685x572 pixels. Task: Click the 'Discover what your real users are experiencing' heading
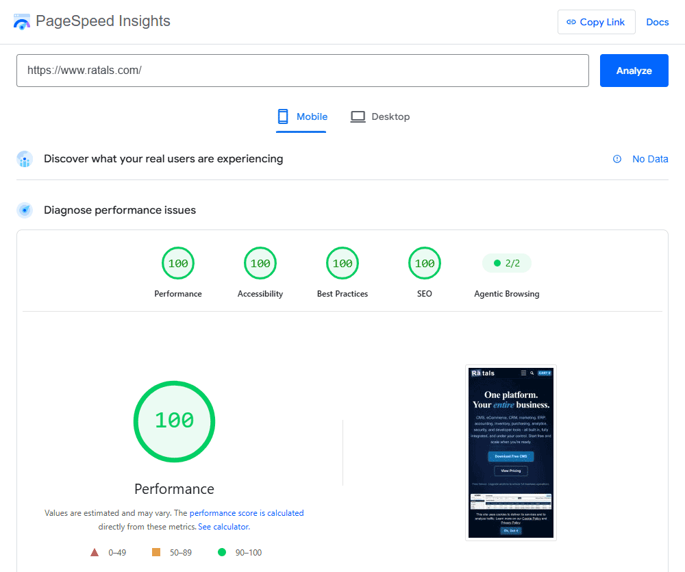tap(164, 159)
